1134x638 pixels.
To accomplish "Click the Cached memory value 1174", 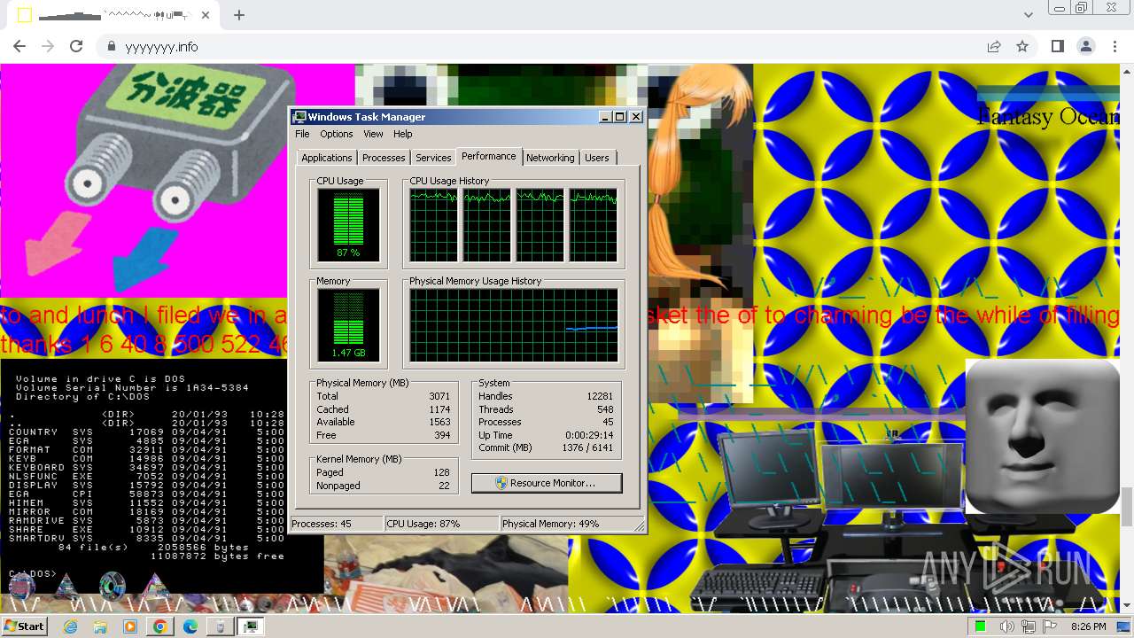I will 439,409.
